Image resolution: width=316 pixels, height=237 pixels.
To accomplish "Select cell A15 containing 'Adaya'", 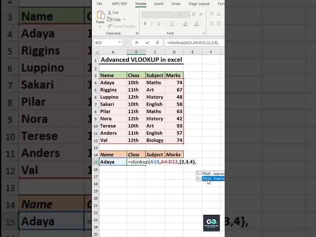I will 113,162.
